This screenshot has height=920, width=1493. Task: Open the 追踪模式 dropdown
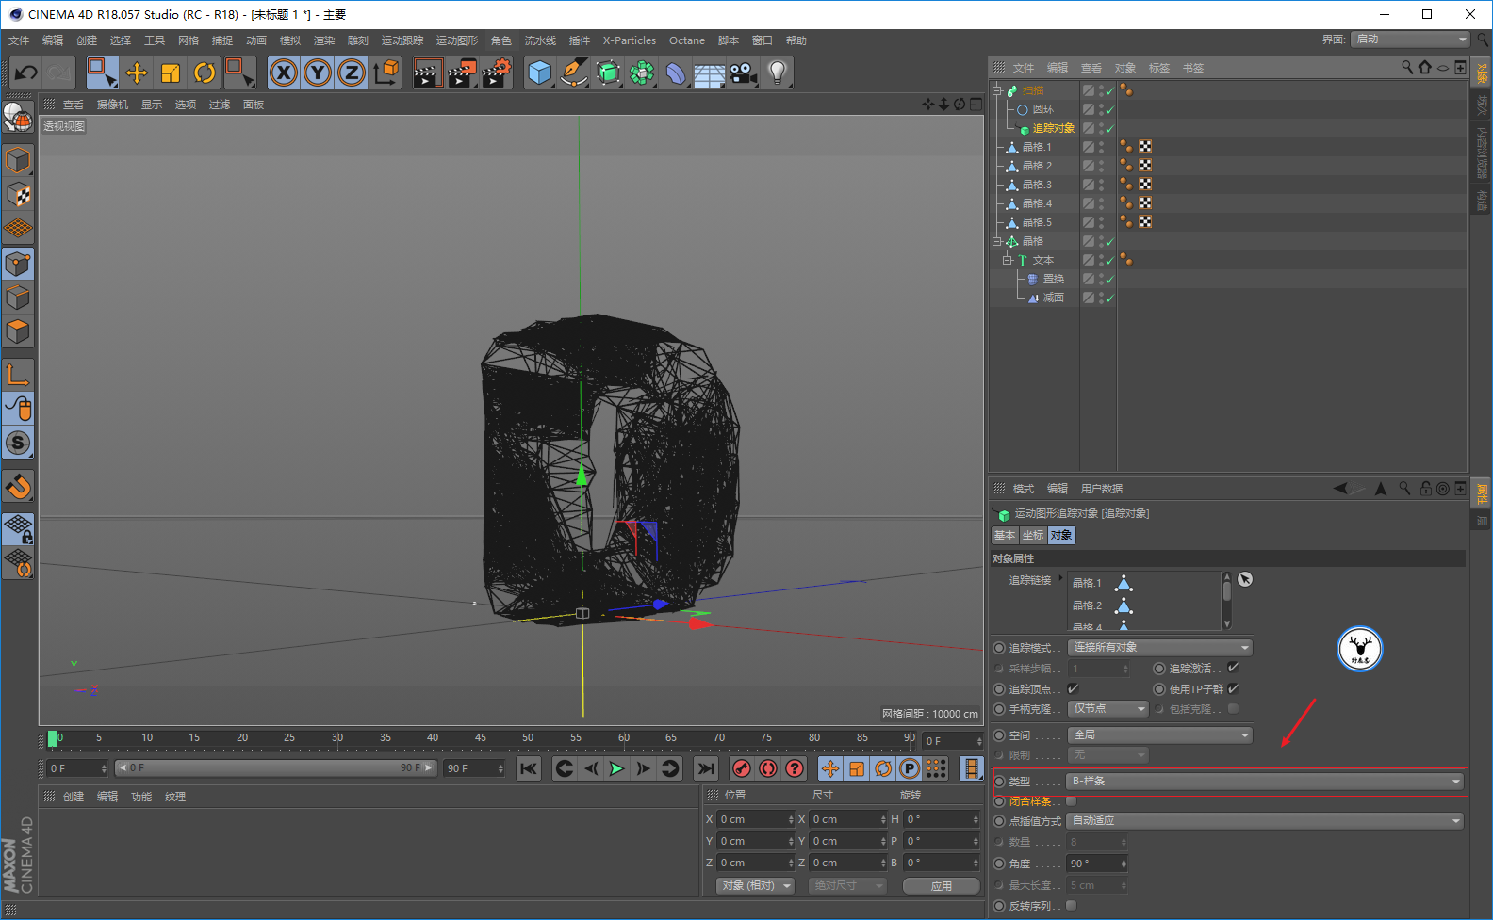pyautogui.click(x=1159, y=648)
